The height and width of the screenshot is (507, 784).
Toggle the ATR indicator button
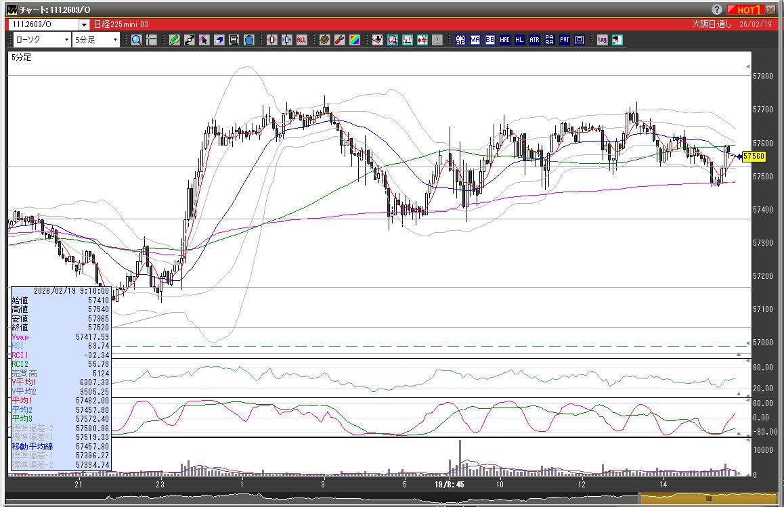pyautogui.click(x=535, y=40)
